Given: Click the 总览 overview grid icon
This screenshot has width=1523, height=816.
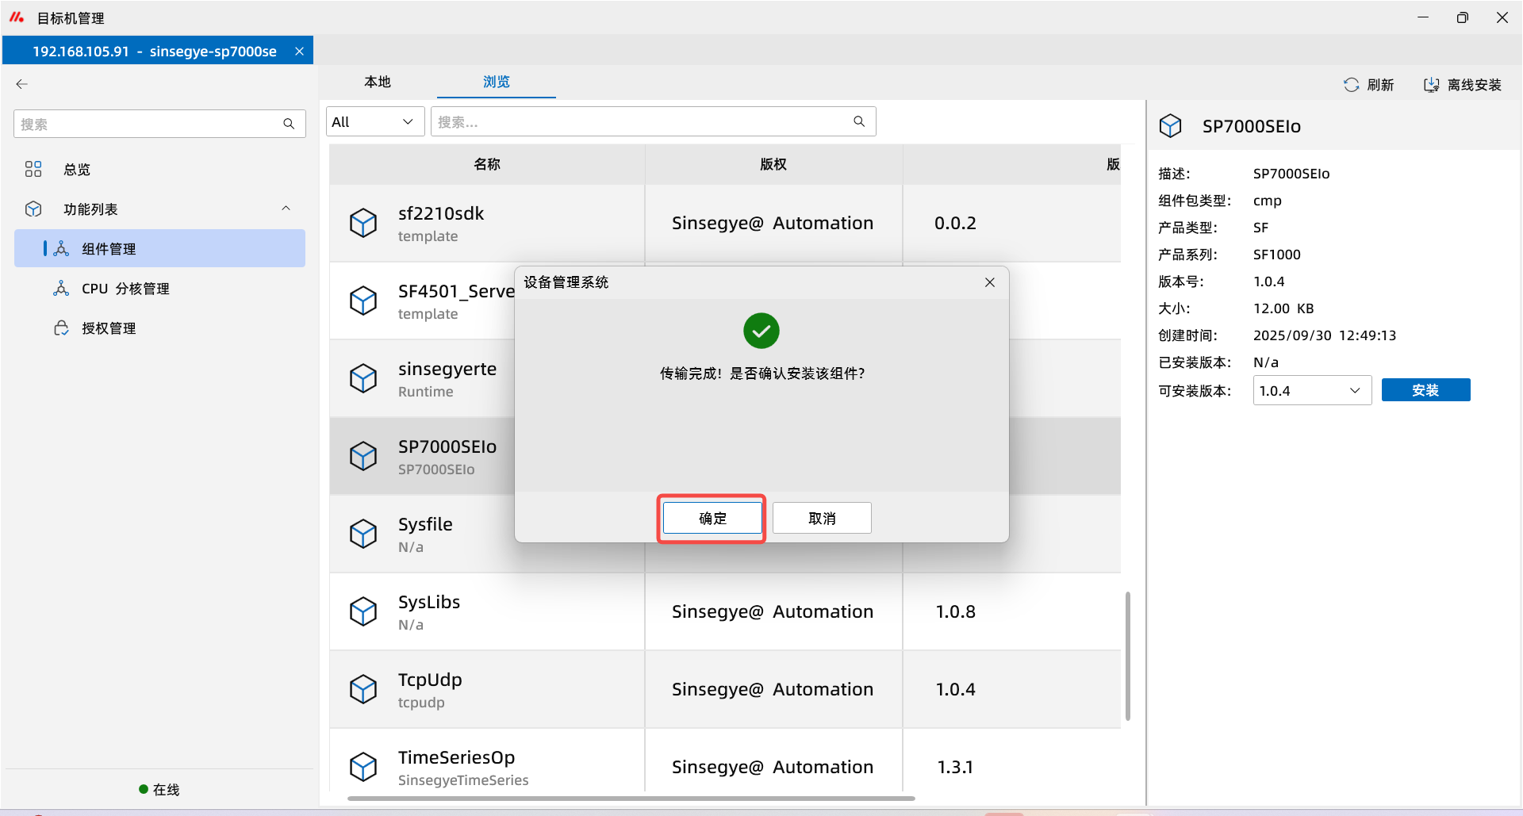Looking at the screenshot, I should click(x=33, y=169).
